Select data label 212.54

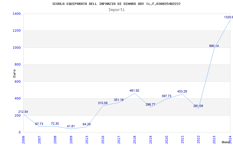click(x=23, y=112)
